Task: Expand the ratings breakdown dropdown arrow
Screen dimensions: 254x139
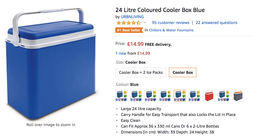Action: click(145, 23)
